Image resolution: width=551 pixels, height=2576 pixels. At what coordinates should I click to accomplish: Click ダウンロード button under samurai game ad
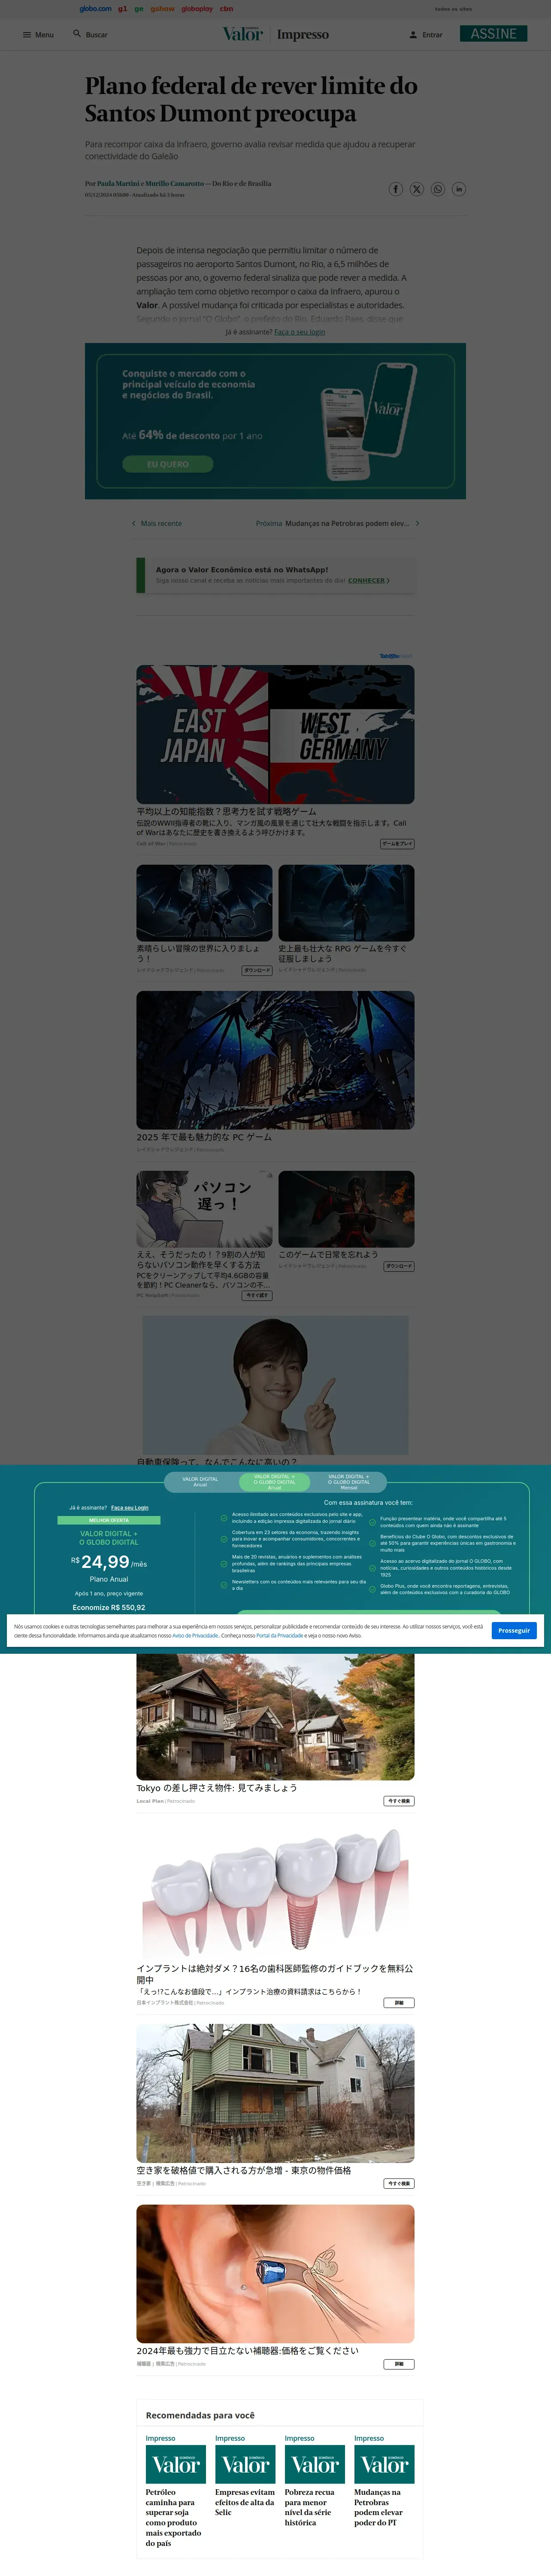(399, 1266)
